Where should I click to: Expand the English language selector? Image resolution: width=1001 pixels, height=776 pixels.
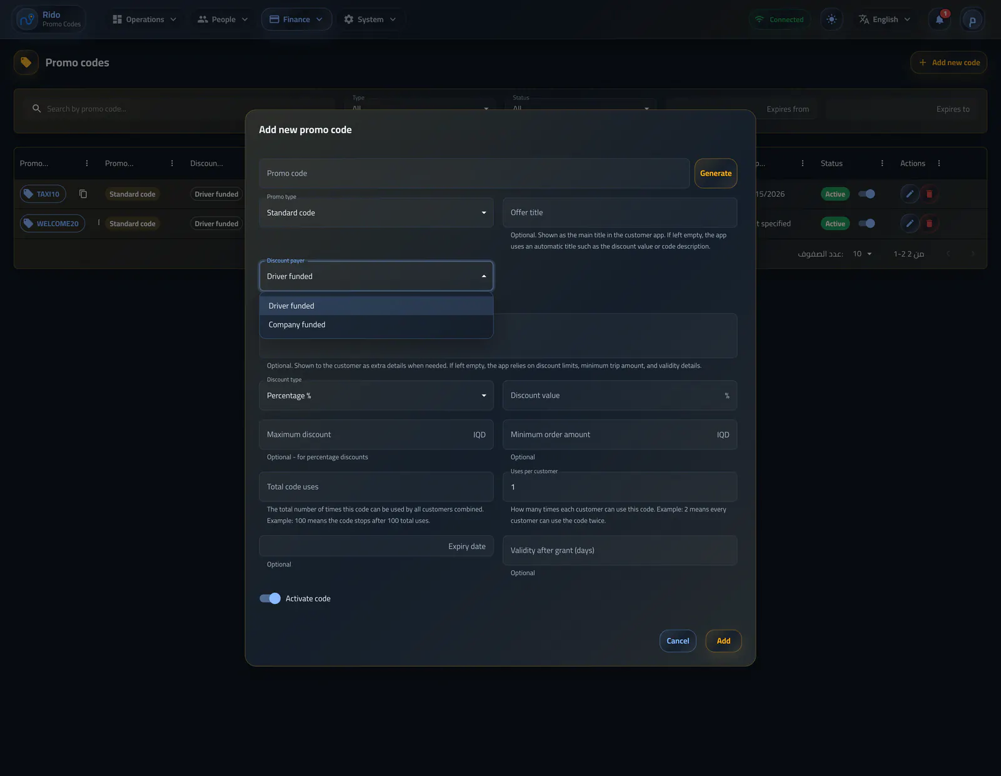pyautogui.click(x=885, y=19)
